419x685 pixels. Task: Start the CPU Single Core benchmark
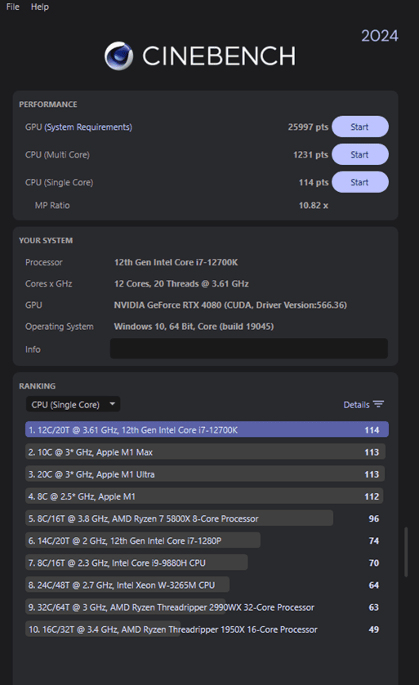[360, 182]
